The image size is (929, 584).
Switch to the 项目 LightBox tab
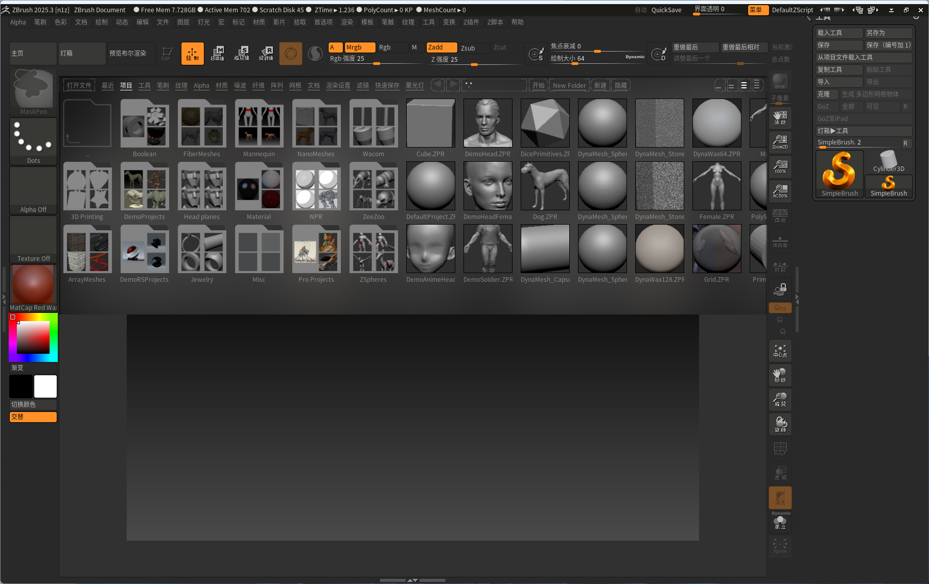pos(126,85)
